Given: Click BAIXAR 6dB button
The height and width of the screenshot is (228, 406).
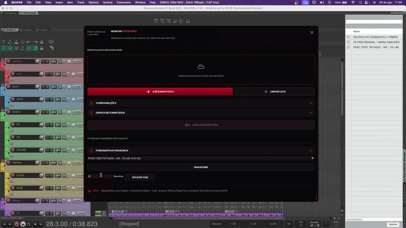Looking at the screenshot, I should click(201, 167).
